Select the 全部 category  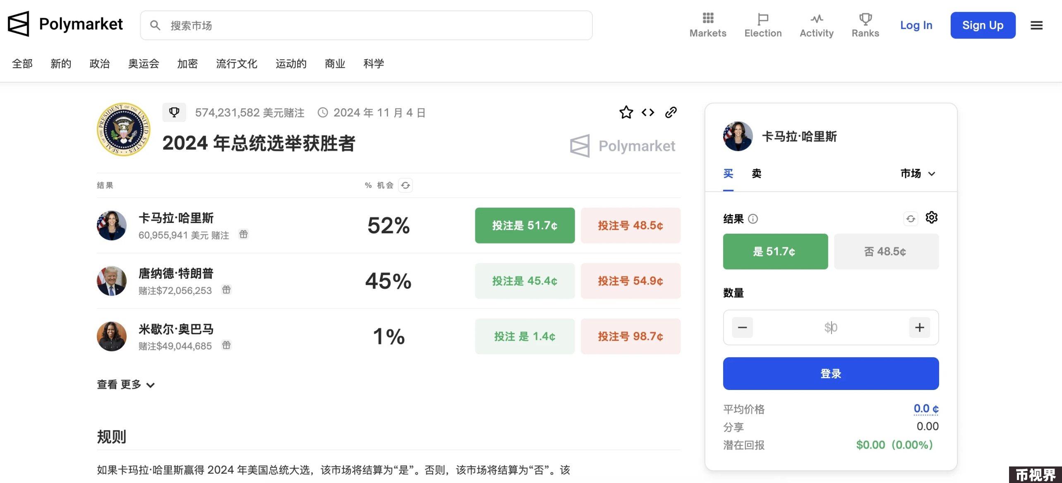pyautogui.click(x=22, y=64)
